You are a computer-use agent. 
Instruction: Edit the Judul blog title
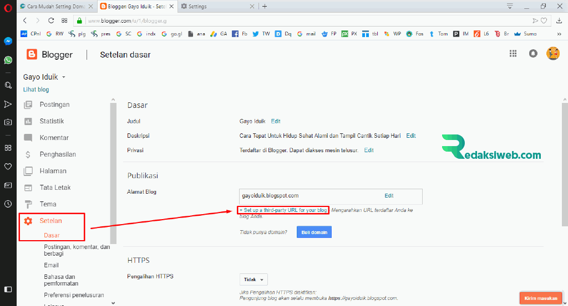[x=276, y=121]
